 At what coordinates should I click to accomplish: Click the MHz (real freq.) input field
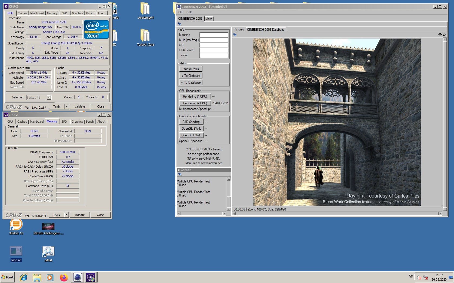pos(214,40)
